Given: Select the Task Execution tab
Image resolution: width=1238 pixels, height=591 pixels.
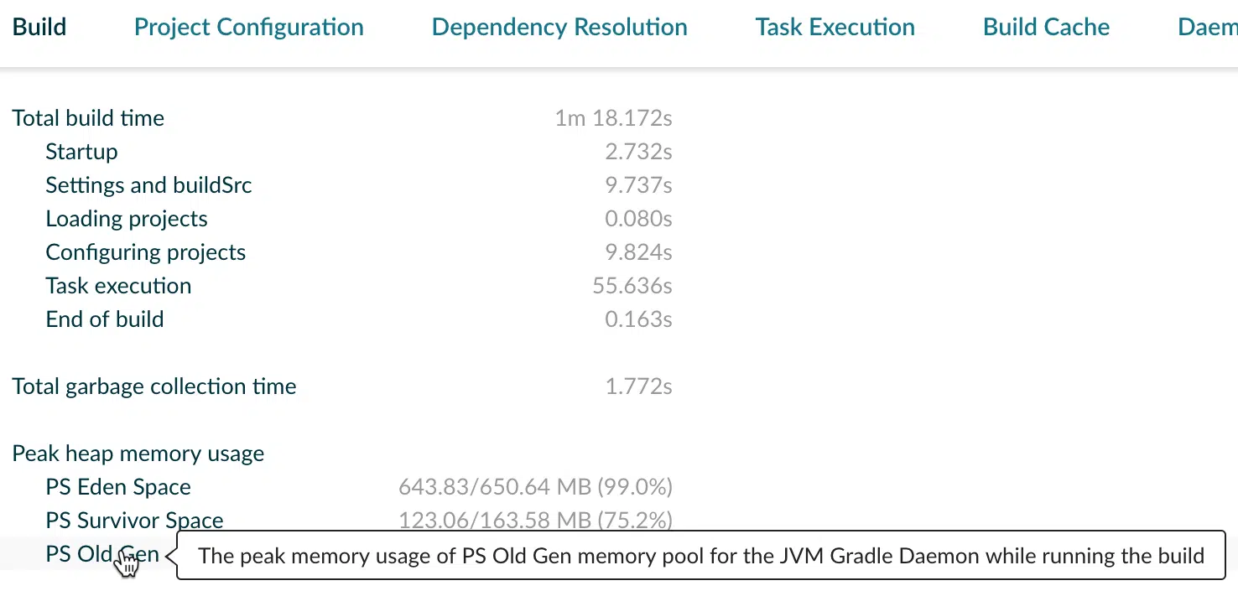Looking at the screenshot, I should 835,27.
